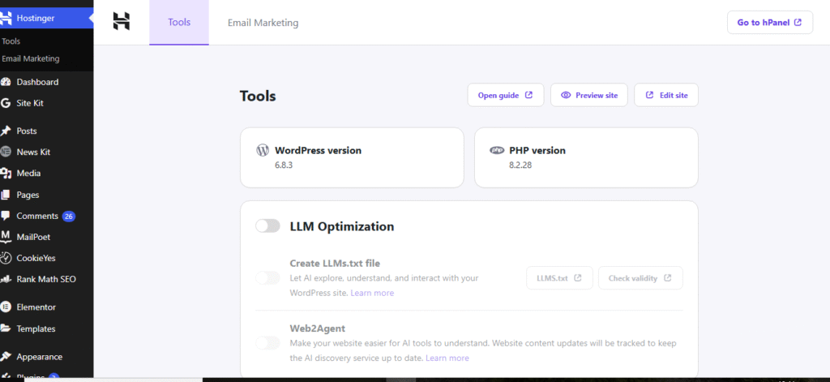Viewport: 830px width, 382px height.
Task: Click the eye icon on Preview site
Action: click(x=566, y=96)
